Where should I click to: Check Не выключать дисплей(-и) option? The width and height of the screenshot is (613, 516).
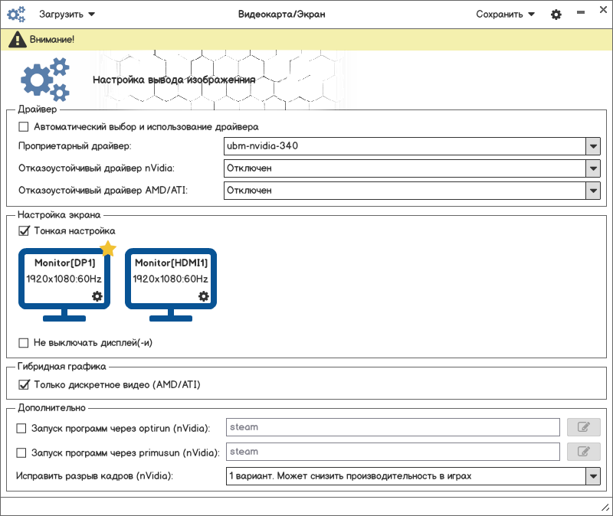coord(24,342)
